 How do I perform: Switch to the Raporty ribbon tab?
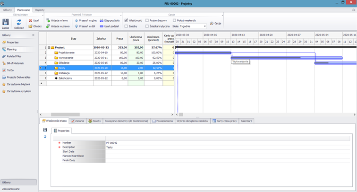click(x=40, y=10)
